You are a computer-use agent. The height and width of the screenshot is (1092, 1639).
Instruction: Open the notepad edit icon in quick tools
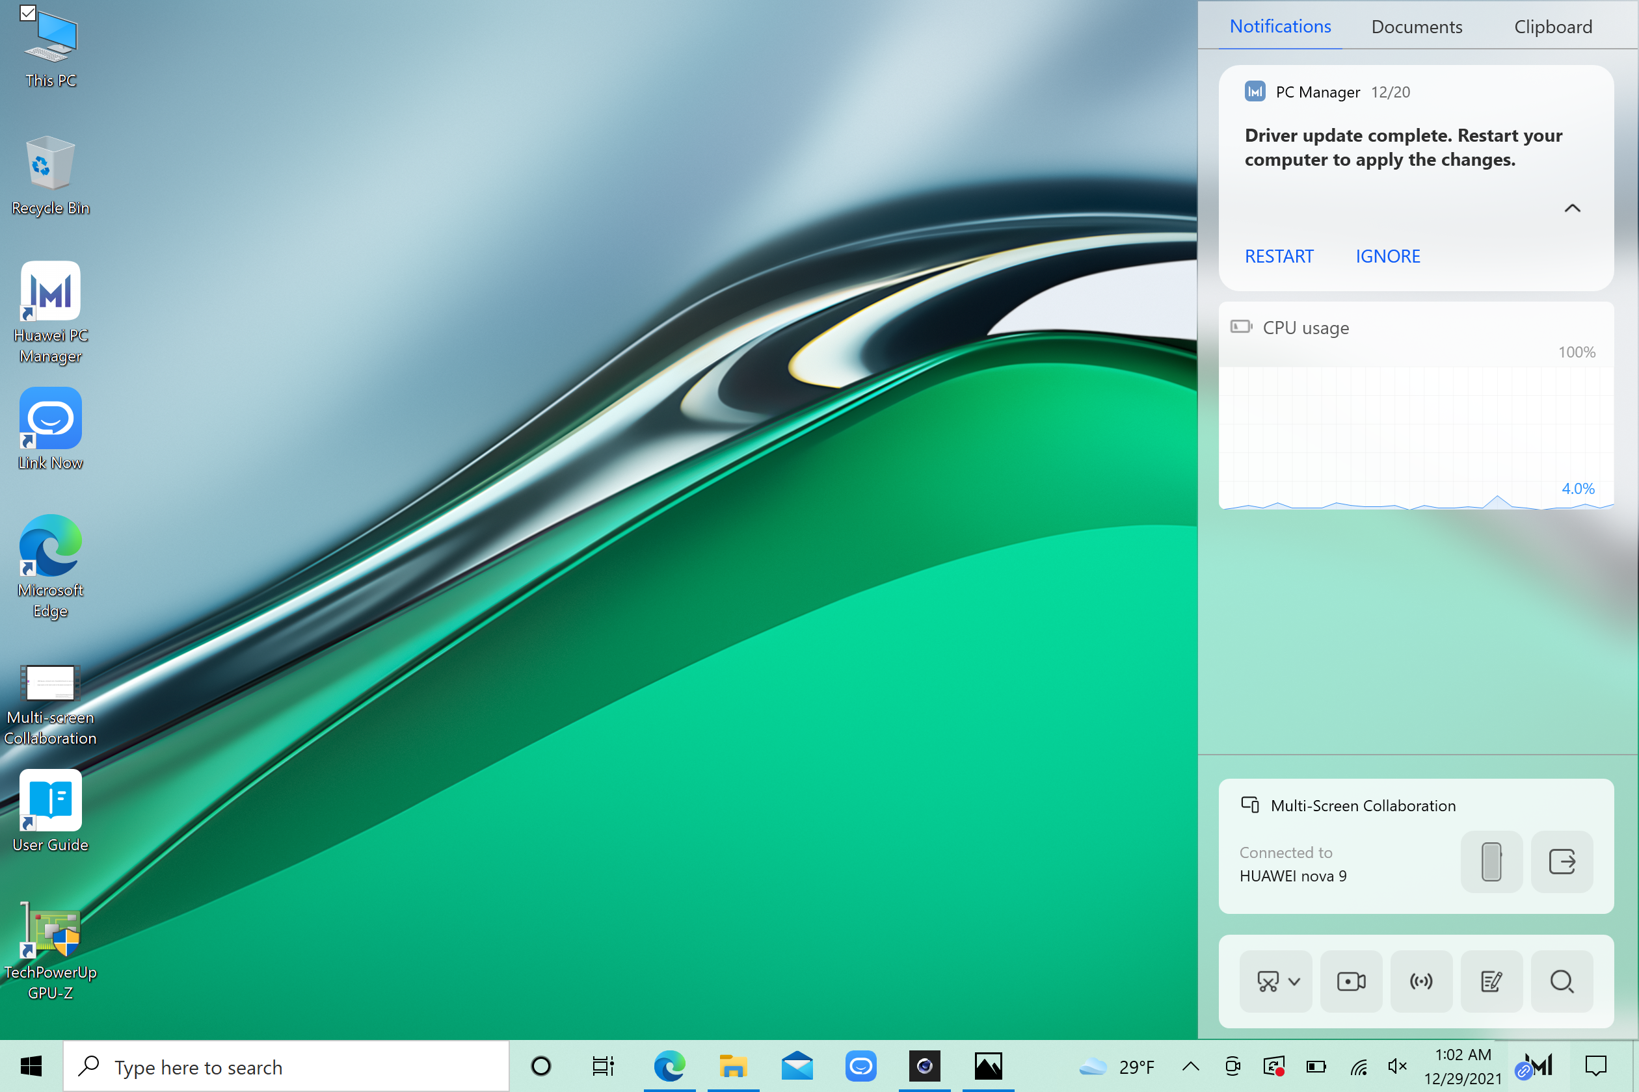click(x=1491, y=981)
